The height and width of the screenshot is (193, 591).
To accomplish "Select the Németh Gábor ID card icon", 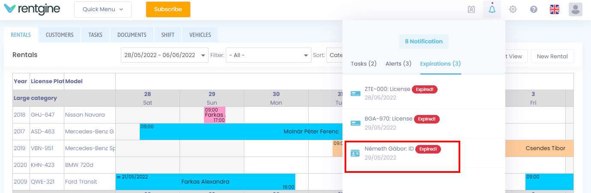I will coord(355,153).
